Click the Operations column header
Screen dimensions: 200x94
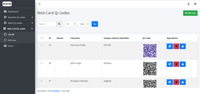tap(172, 38)
